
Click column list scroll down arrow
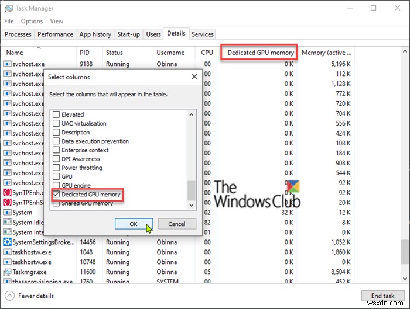click(x=192, y=205)
